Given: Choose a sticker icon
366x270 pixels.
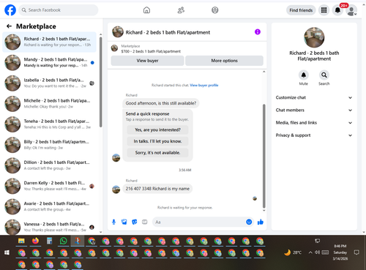Looking at the screenshot, I should point(135,222).
